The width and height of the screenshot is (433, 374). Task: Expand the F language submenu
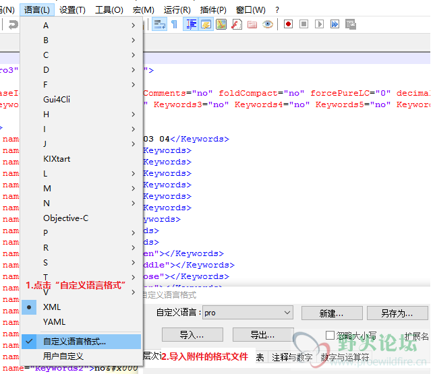(82, 85)
